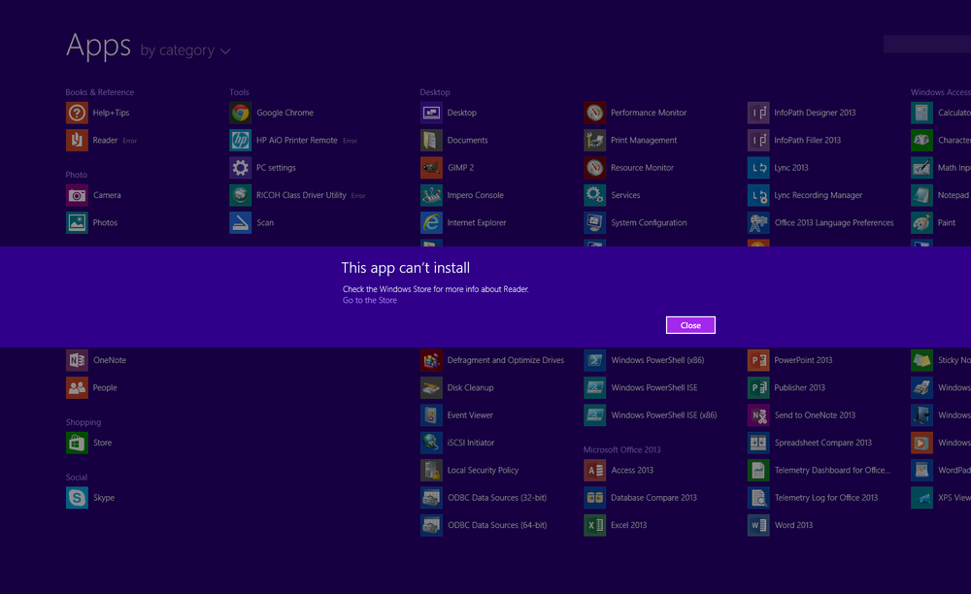This screenshot has height=594, width=971.
Task: Open the Skype app icon
Action: (77, 498)
